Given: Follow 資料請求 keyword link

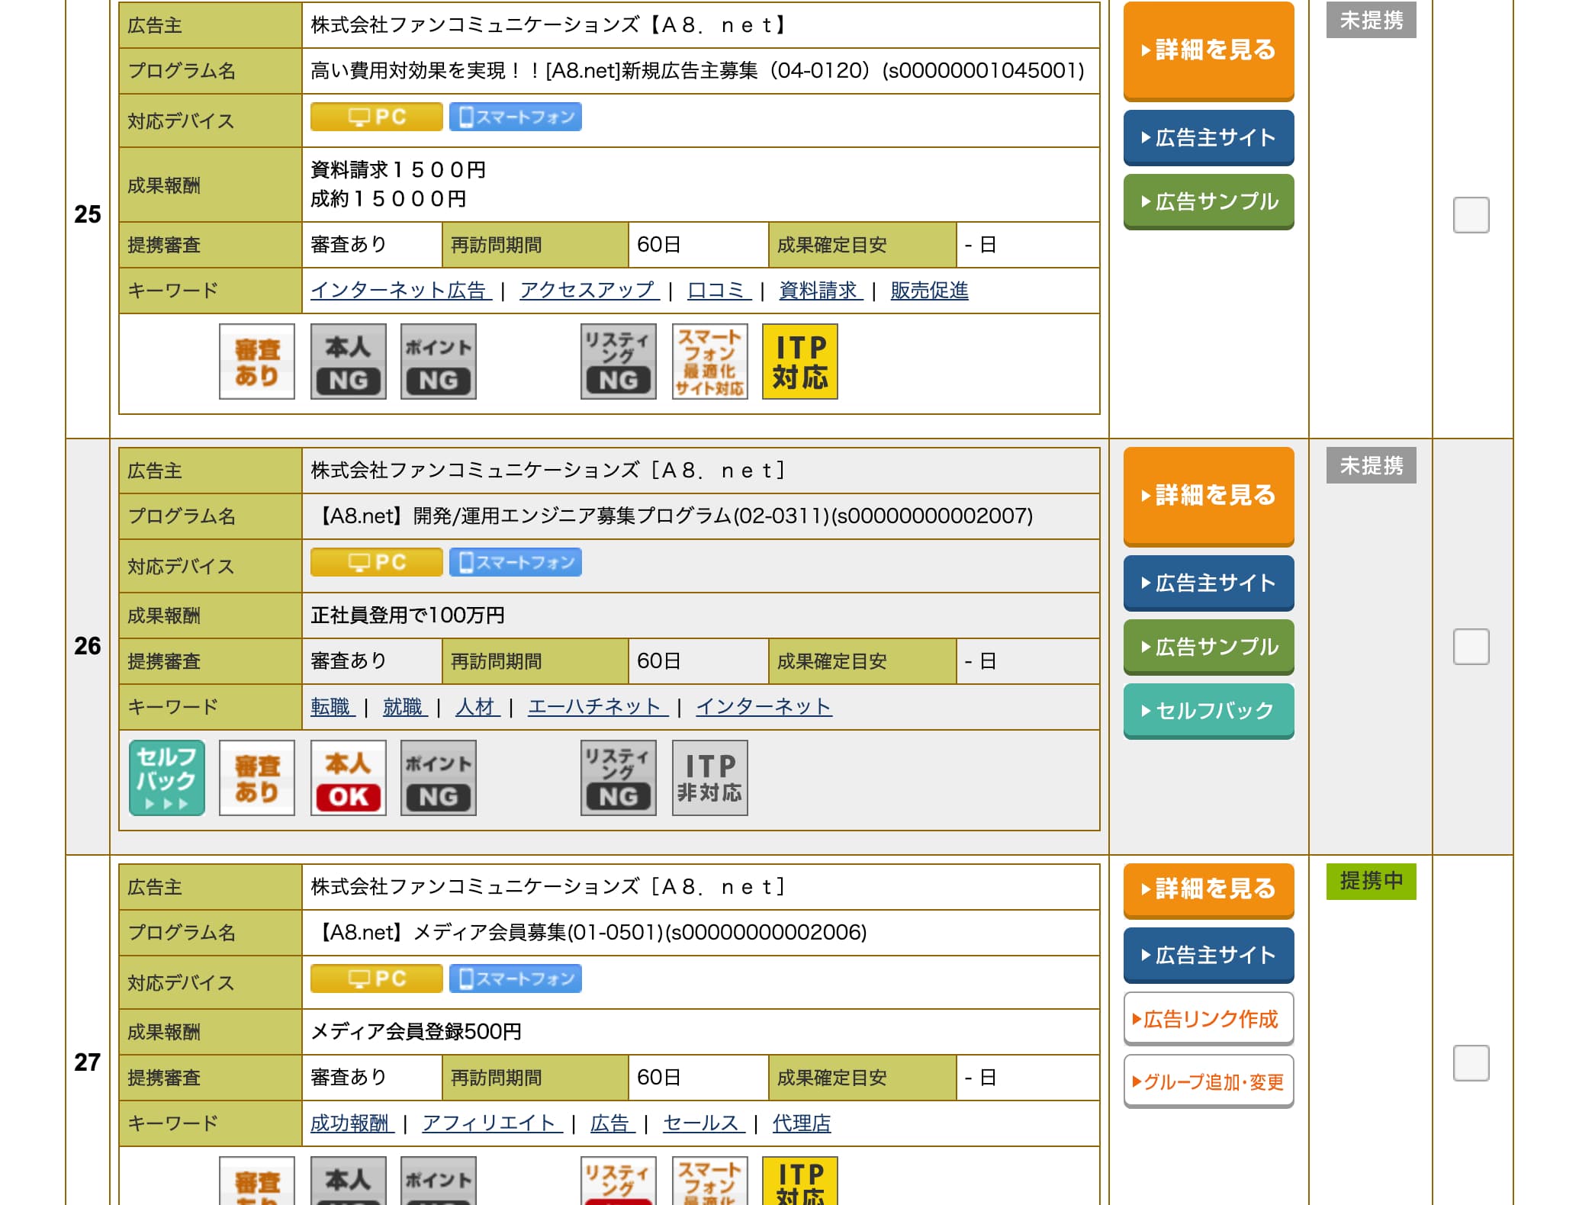Looking at the screenshot, I should 821,291.
